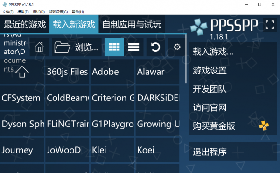Open the 游戏设置(G) menu
The image size is (280, 173).
tap(58, 12)
